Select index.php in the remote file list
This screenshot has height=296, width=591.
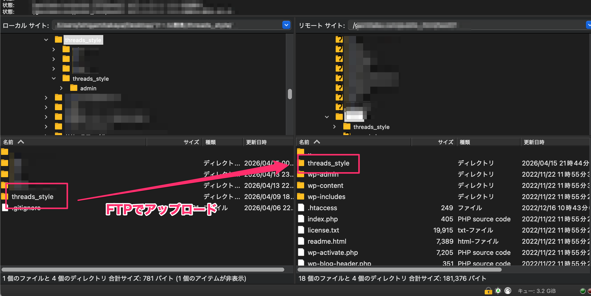[322, 219]
